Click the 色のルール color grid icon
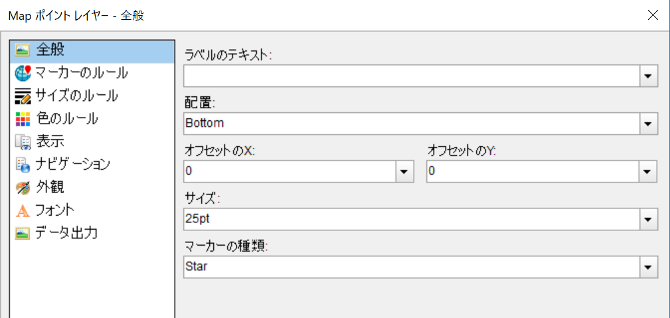670x318 pixels. [x=23, y=119]
